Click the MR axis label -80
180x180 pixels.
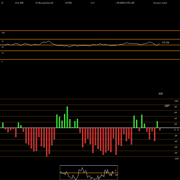[x=176, y=153]
